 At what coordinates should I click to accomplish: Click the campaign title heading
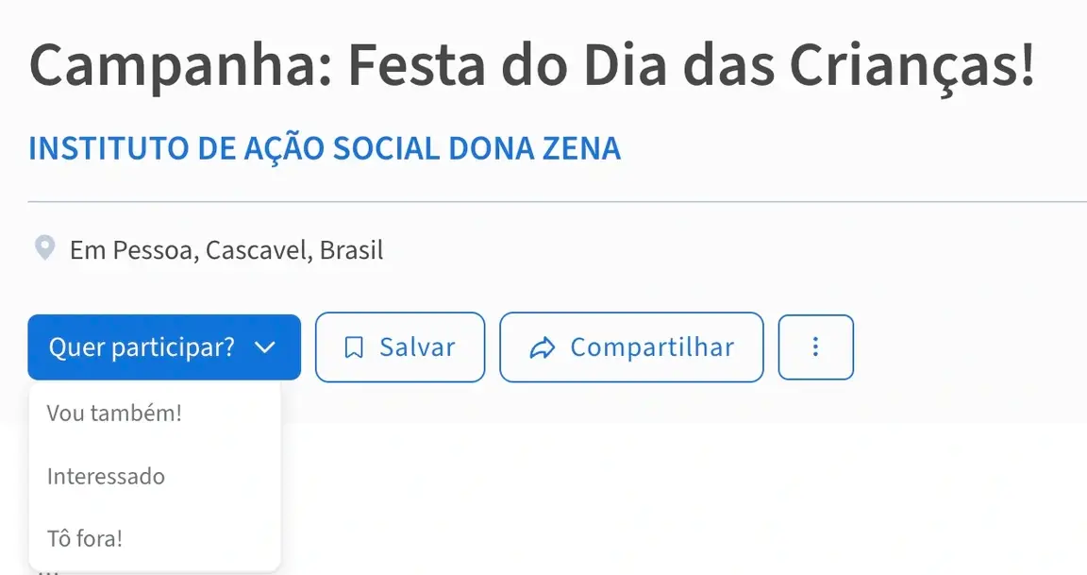coord(531,66)
